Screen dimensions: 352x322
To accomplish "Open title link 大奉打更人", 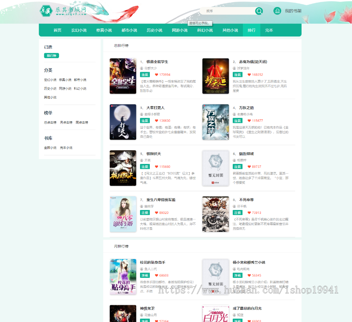I will tap(155, 108).
